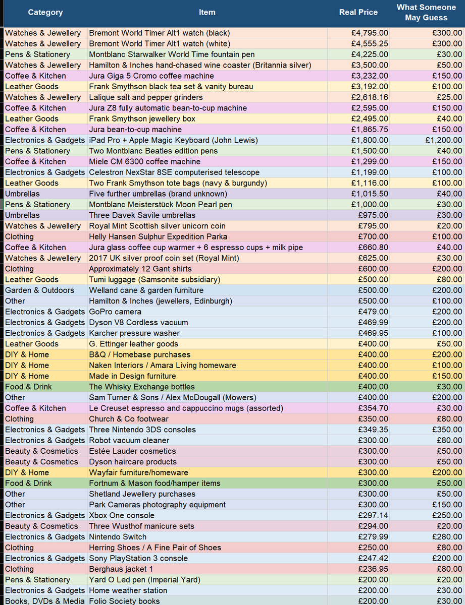Select the £4,225.00 price cell
465x605 pixels.
(358, 54)
